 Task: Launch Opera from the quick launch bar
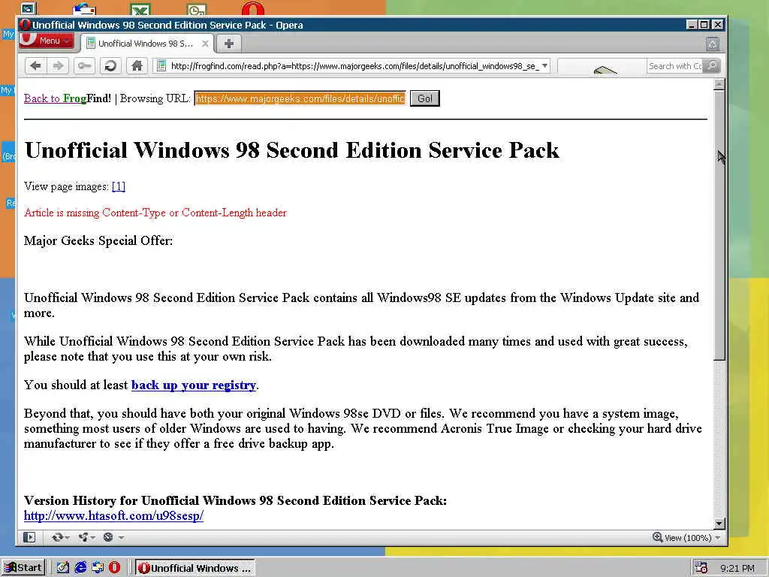click(115, 568)
